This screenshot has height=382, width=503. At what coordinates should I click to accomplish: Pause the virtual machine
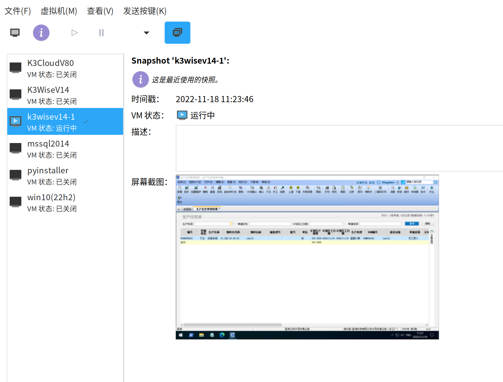(101, 32)
